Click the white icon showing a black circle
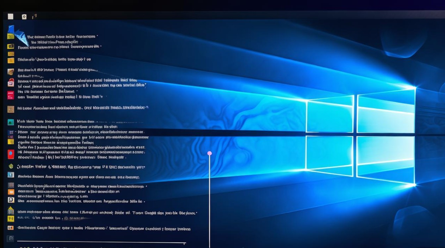Viewport: 445px width, 248px height. point(11,200)
